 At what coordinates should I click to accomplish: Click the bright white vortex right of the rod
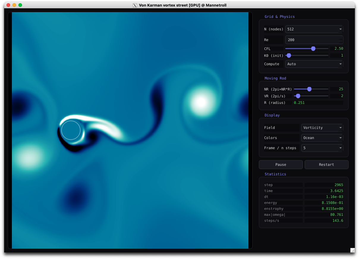pyautogui.click(x=201, y=102)
